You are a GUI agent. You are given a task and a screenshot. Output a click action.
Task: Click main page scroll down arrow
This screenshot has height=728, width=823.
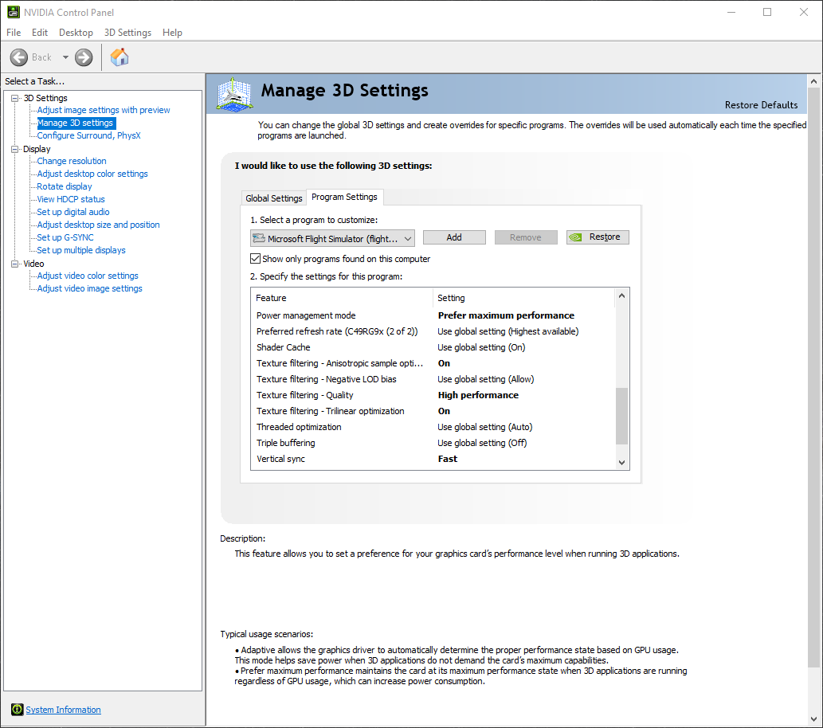[x=814, y=719]
